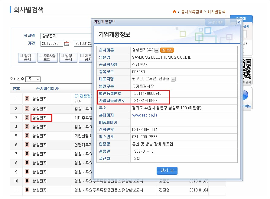Click the 회사명 input field with 삼성전자
Screen dimensions: 270x199
pyautogui.click(x=66, y=36)
